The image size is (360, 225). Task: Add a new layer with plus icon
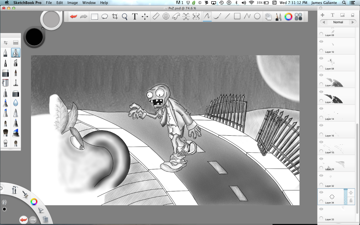tap(322, 15)
